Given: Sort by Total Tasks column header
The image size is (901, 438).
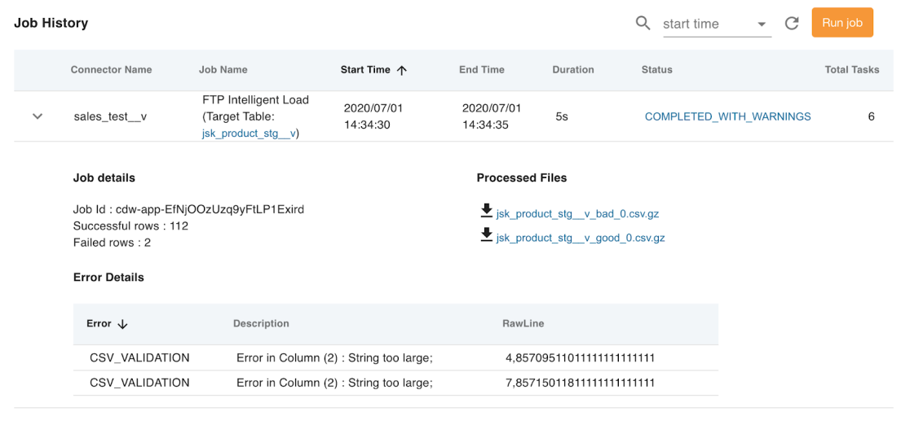Looking at the screenshot, I should pyautogui.click(x=851, y=70).
